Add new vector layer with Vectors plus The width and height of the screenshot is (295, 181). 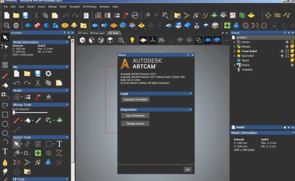pos(287,42)
